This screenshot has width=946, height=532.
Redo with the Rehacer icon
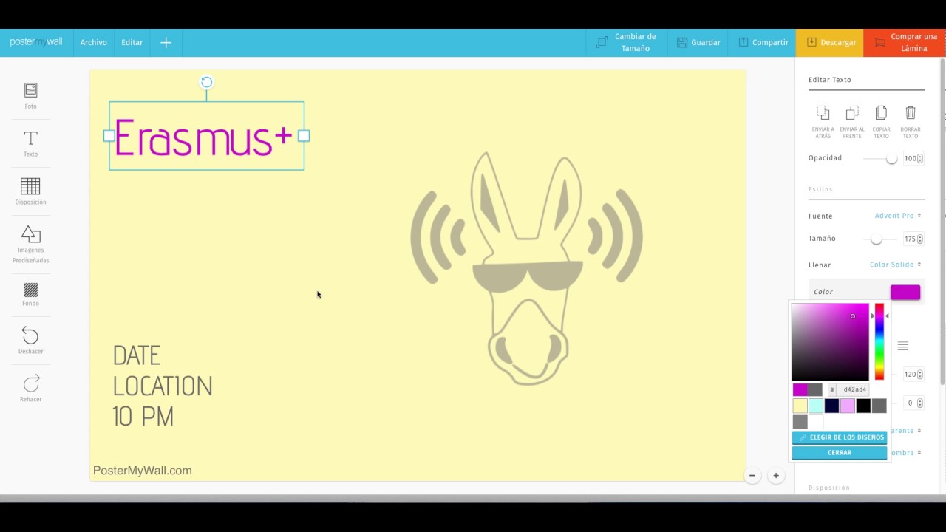30,388
